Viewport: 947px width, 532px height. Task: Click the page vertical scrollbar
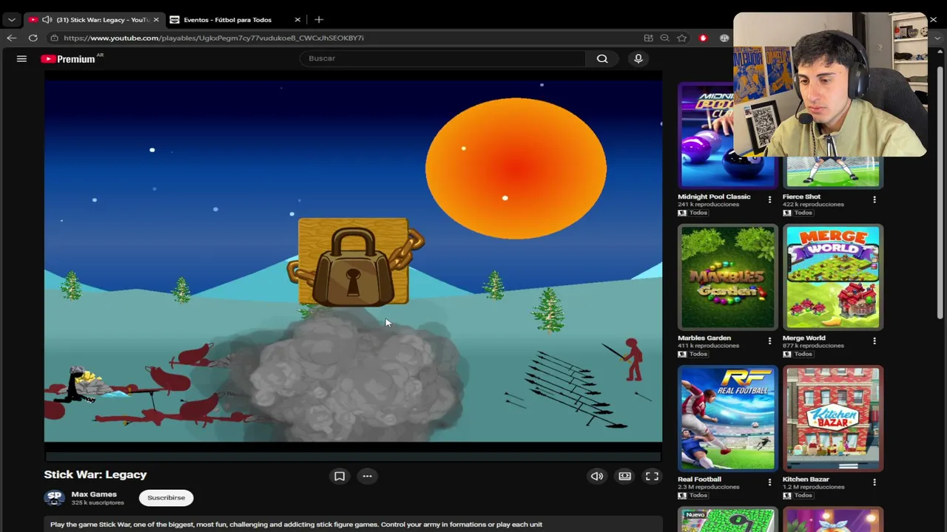pyautogui.click(x=941, y=192)
